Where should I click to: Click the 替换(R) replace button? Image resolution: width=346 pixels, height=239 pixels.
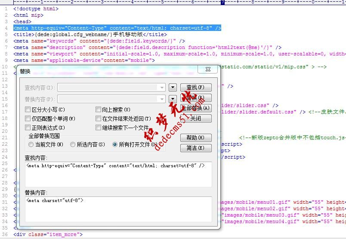click(196, 98)
